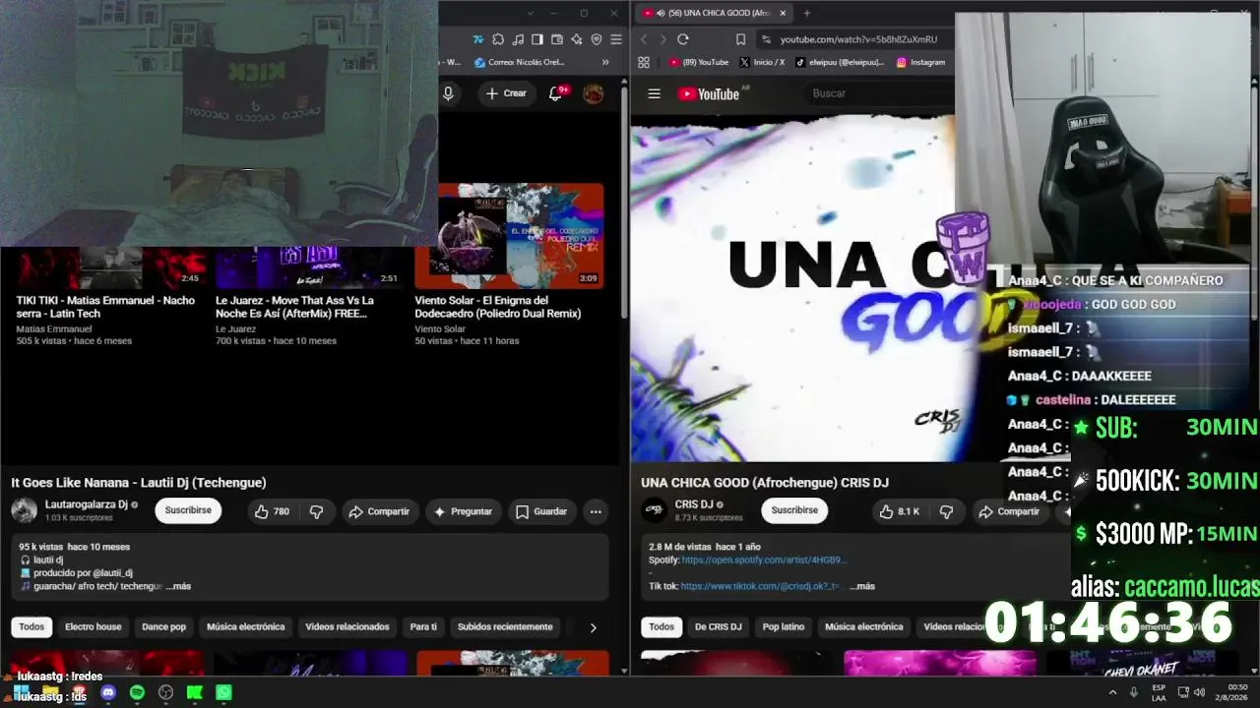Select the De CRIS DJ chip
Screen dimensions: 1260x708
718,626
